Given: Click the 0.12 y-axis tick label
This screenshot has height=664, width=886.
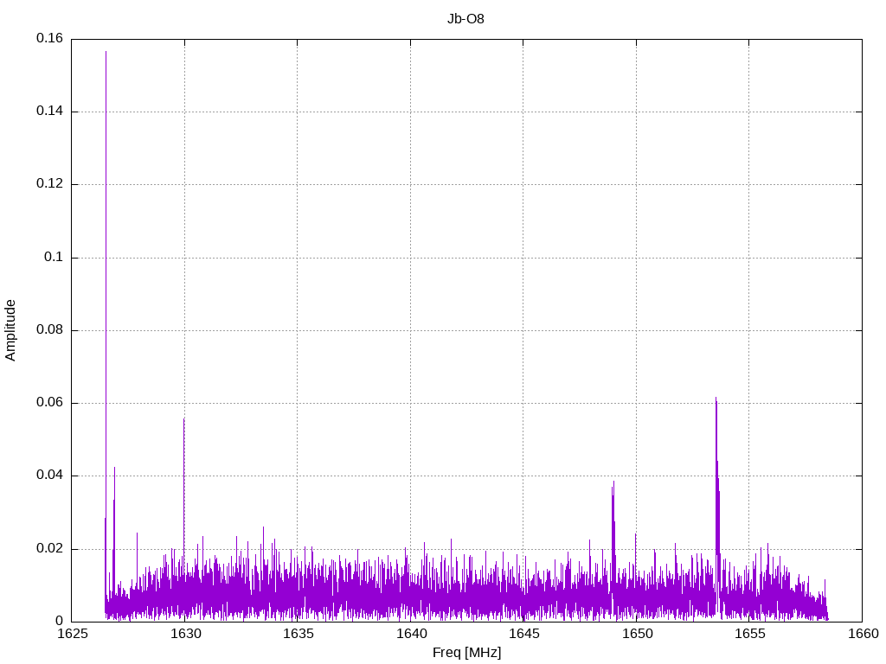Looking at the screenshot, I should [49, 184].
